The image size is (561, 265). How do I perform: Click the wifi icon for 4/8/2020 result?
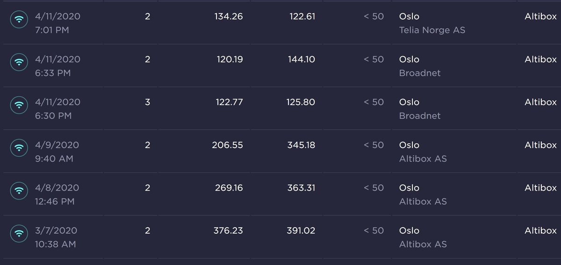tap(19, 191)
